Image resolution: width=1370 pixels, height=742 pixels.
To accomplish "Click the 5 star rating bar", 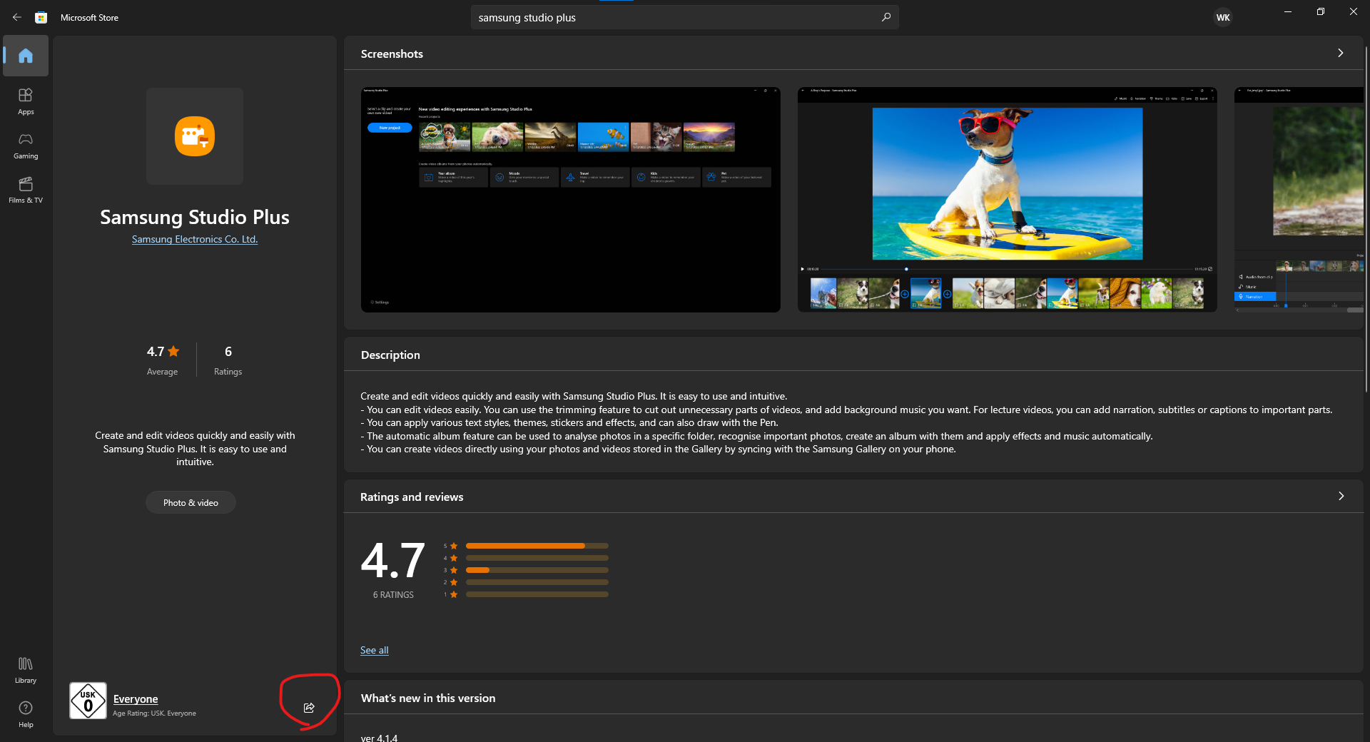I will coord(537,546).
